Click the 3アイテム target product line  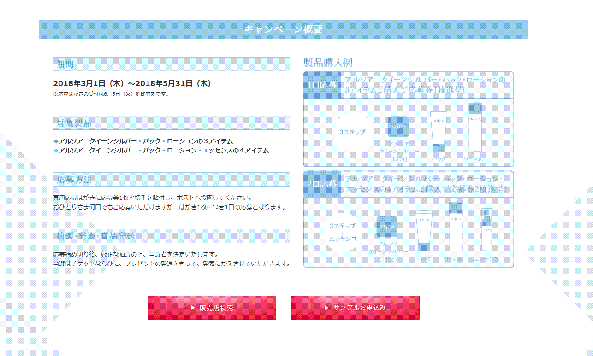143,141
